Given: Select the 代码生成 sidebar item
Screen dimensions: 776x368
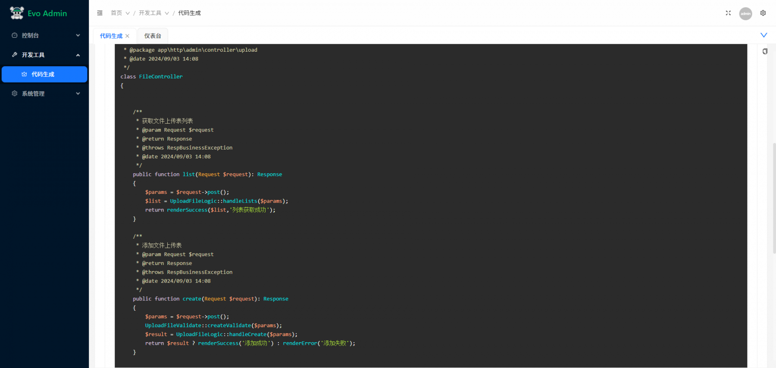Looking at the screenshot, I should coord(44,74).
